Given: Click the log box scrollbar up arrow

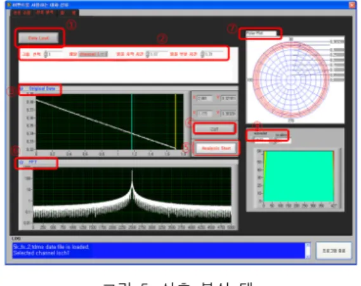Looking at the screenshot, I should click(x=308, y=245).
